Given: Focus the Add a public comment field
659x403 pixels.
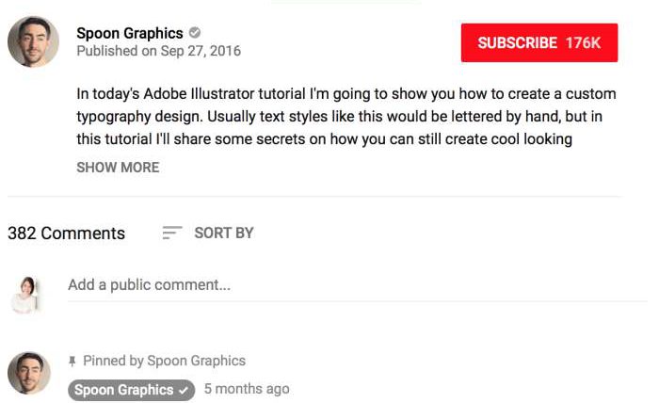Looking at the screenshot, I should 357,285.
